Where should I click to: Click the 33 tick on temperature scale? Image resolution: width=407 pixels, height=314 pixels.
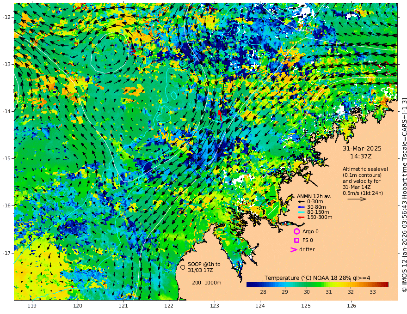coord(373,292)
